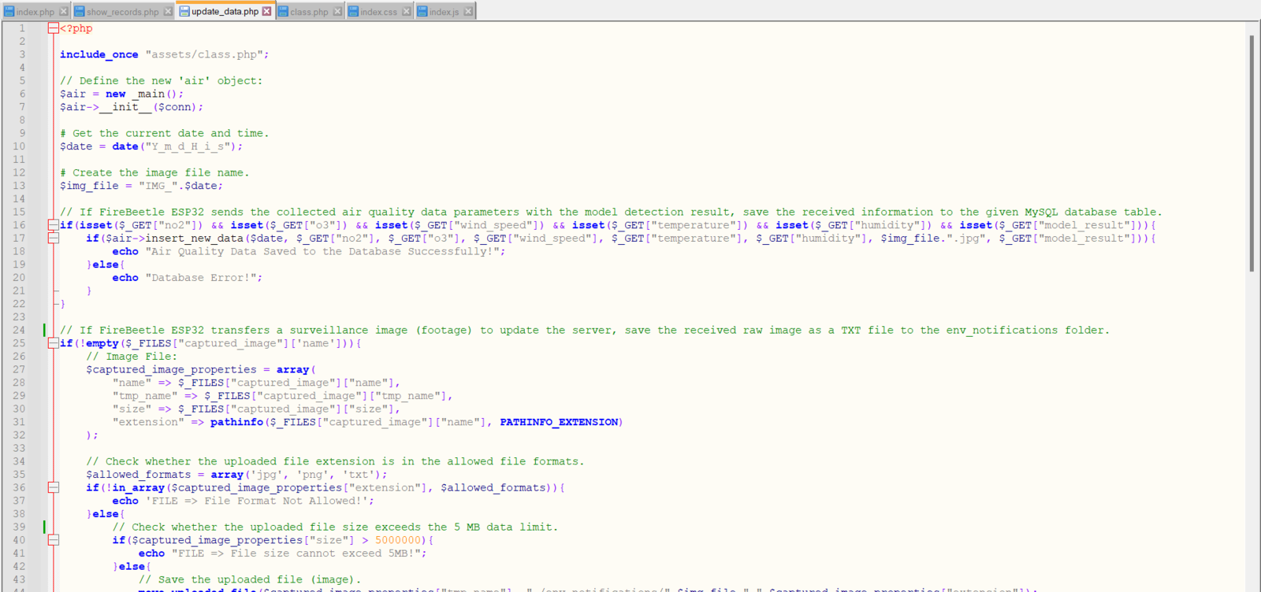Close the index.css tab
This screenshot has height=592, width=1261.
pos(407,12)
